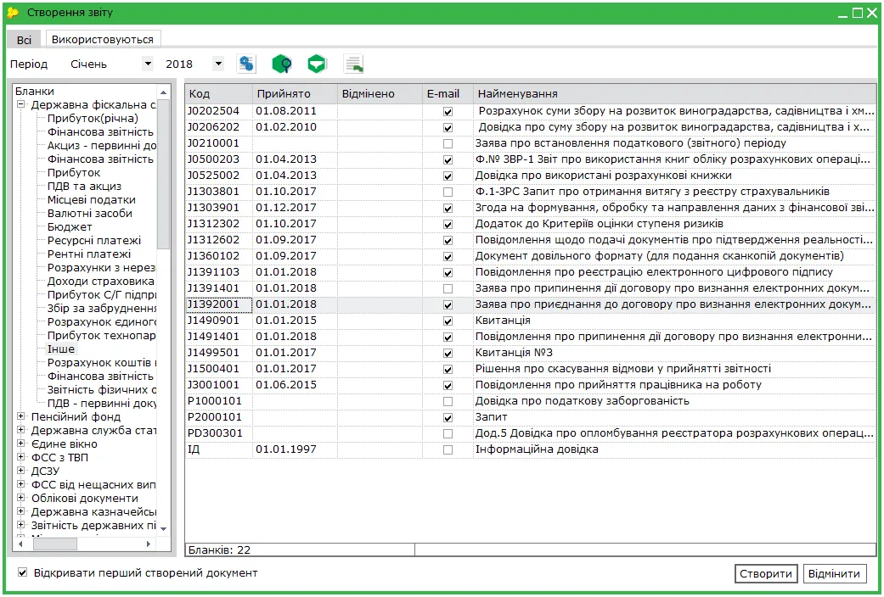Expand ФСС від нещасних випадків node
Screen dimensions: 884x597
pyautogui.click(x=21, y=484)
